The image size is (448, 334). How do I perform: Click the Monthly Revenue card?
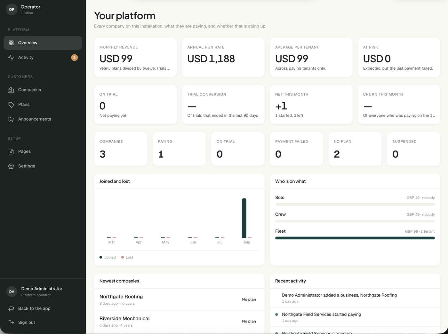pos(135,57)
